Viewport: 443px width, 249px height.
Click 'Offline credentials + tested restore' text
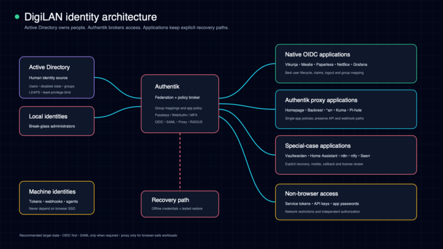pyautogui.click(x=177, y=209)
